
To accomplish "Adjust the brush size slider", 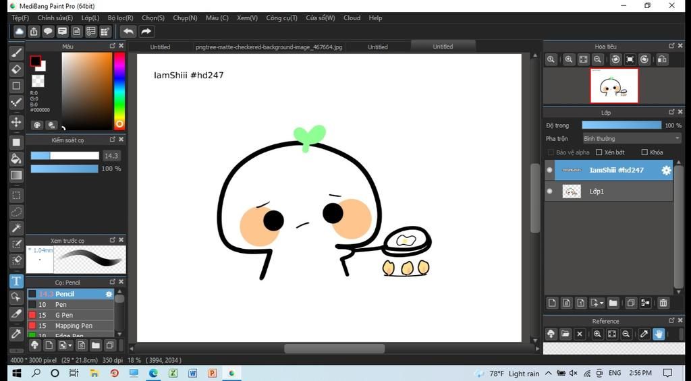I will pyautogui.click(x=65, y=156).
